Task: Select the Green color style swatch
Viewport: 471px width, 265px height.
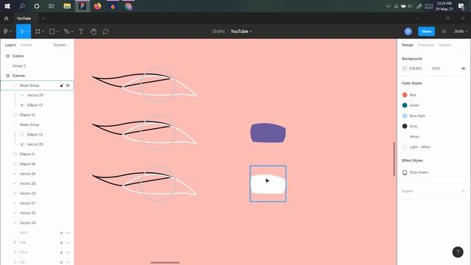Action: pos(405,105)
